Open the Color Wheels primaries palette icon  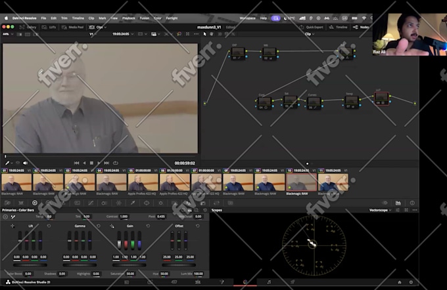point(35,203)
